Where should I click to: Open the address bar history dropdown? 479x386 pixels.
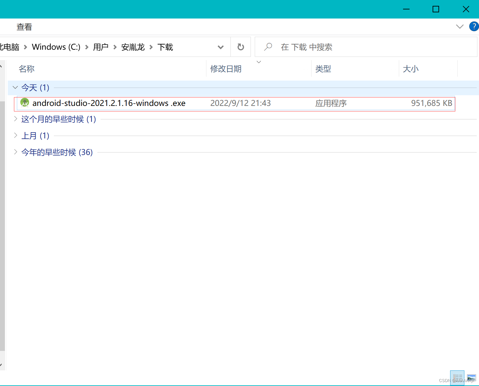221,47
